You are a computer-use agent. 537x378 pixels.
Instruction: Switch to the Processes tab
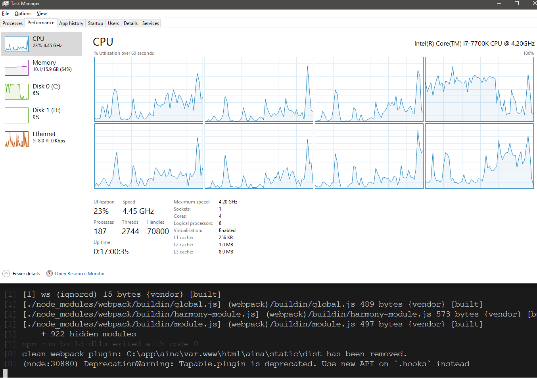pyautogui.click(x=13, y=23)
